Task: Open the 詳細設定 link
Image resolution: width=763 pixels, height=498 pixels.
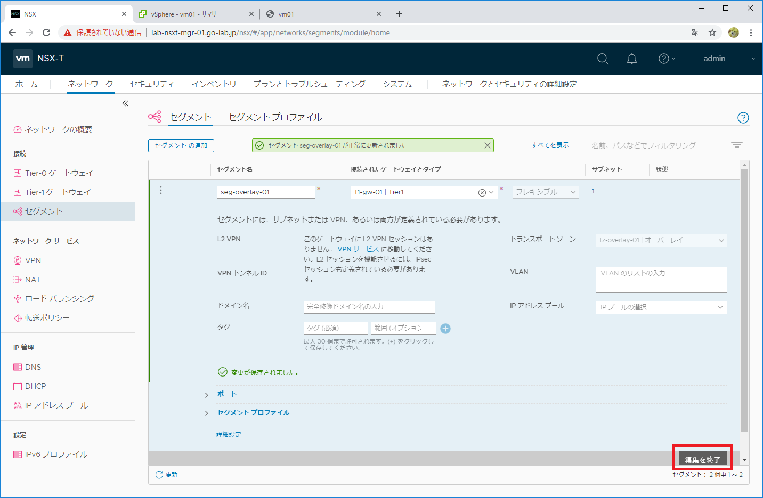Action: coord(229,435)
